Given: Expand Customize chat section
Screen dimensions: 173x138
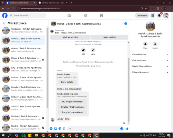Looking at the screenshot, I should pos(150,55).
